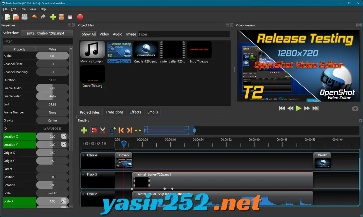Filter project files by Show All

[89, 34]
